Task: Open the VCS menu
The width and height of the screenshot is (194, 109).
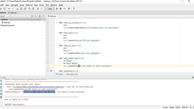Action: [x=47, y=5]
